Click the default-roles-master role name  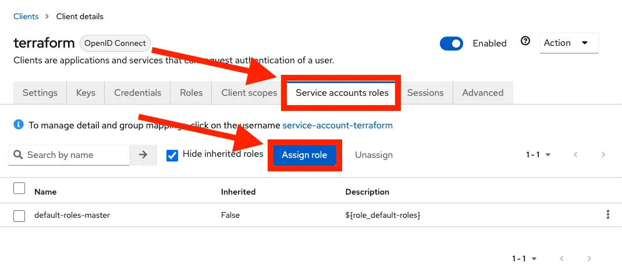click(x=72, y=215)
